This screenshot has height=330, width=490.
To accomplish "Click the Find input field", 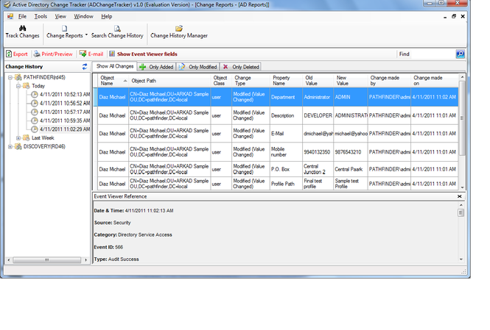I will click(x=433, y=54).
